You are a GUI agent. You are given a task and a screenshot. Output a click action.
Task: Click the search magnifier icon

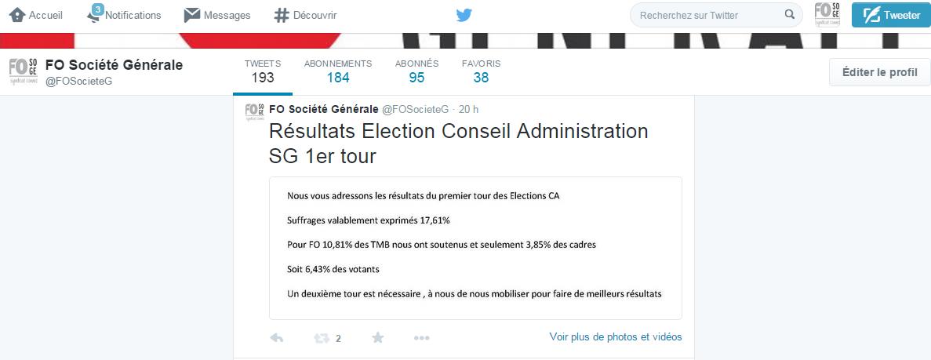coord(789,15)
